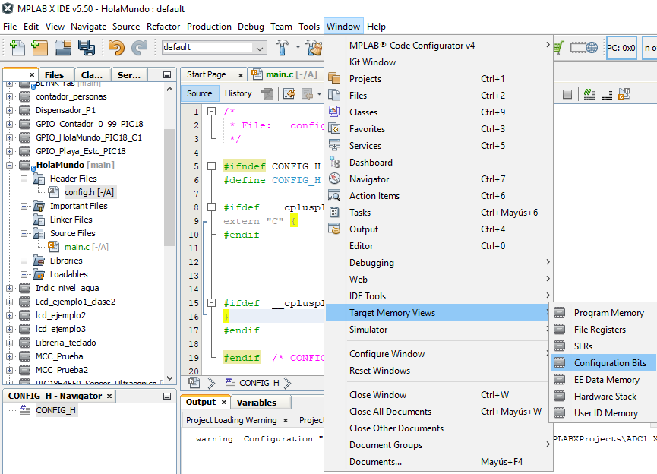This screenshot has width=657, height=474.
Task: Expand the Dispensador_P1 project node
Action: (9, 111)
